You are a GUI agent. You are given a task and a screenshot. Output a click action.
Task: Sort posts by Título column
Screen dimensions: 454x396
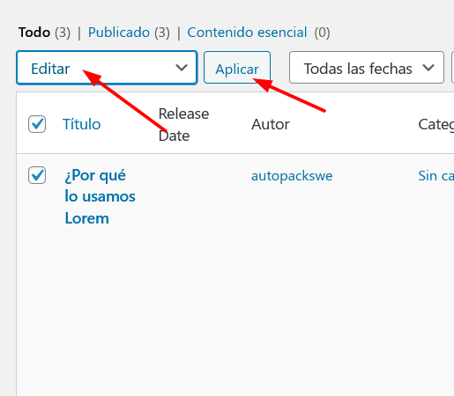(82, 124)
